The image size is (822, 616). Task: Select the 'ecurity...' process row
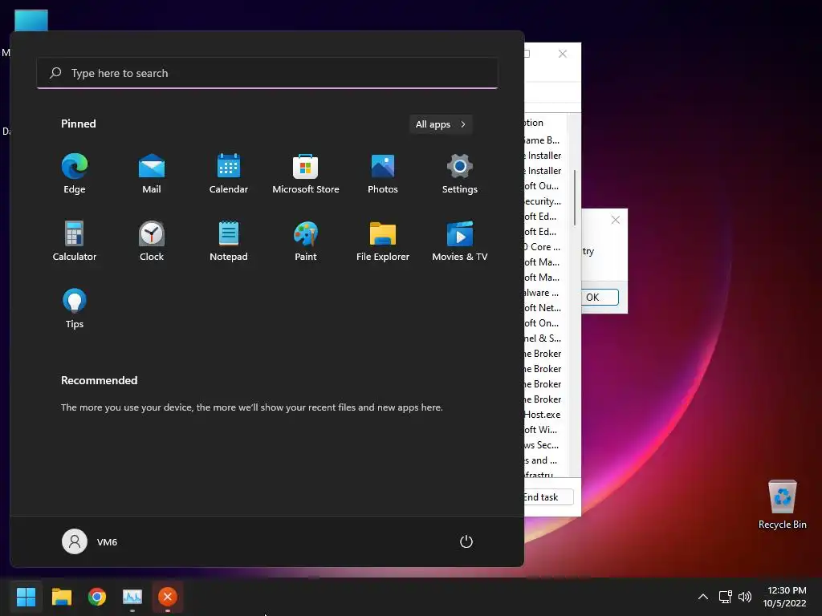545,201
